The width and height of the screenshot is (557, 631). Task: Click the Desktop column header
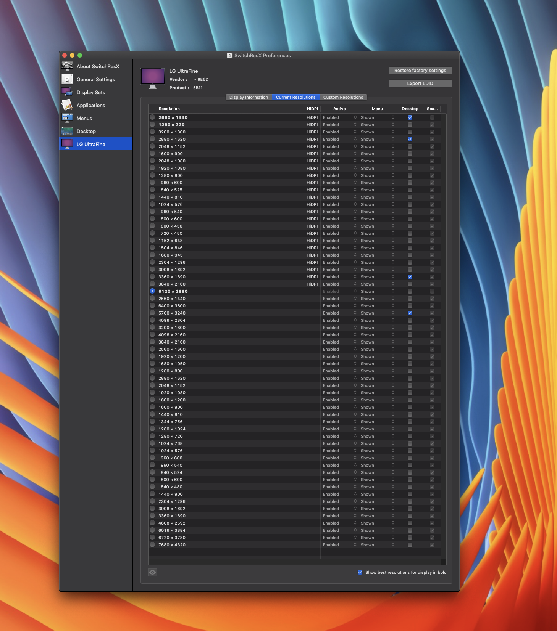410,109
